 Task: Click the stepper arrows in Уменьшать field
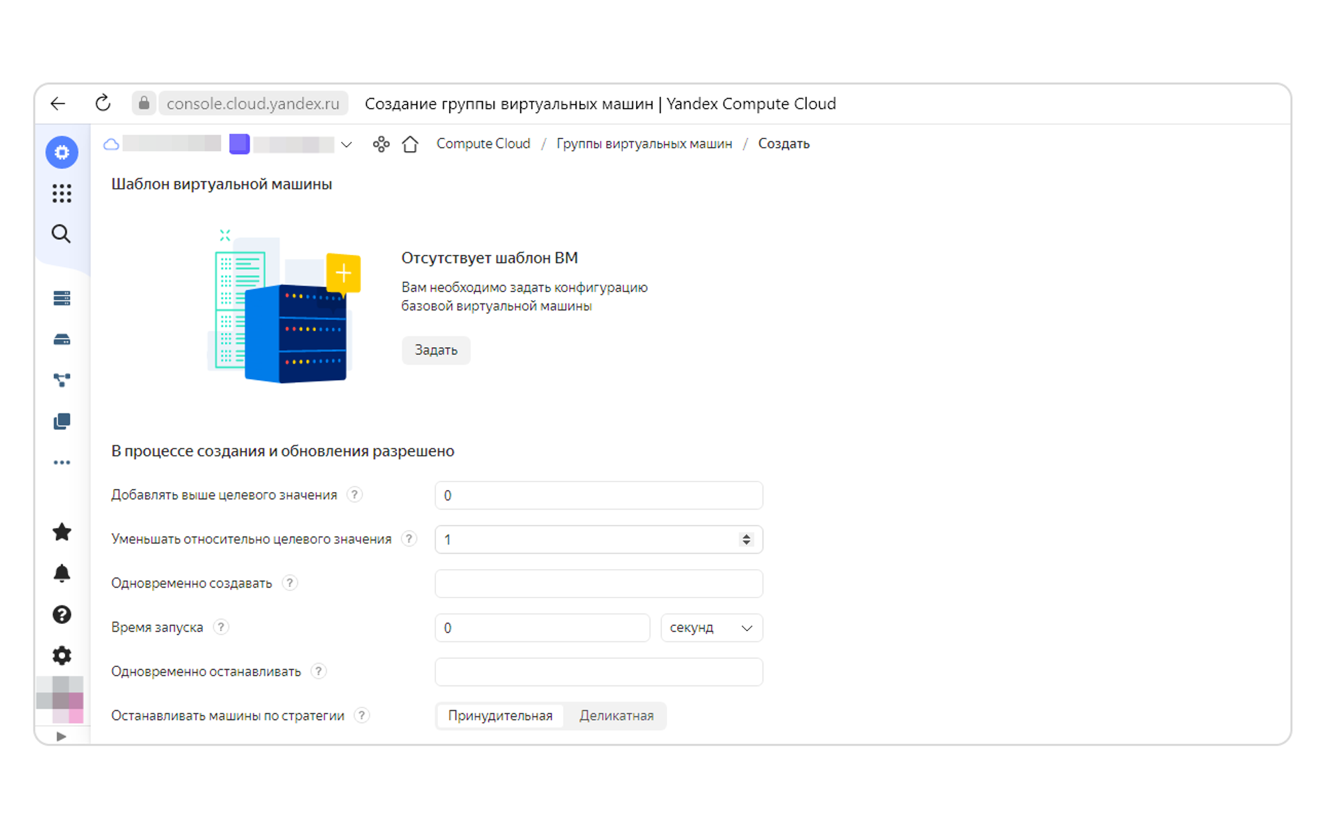pyautogui.click(x=746, y=540)
